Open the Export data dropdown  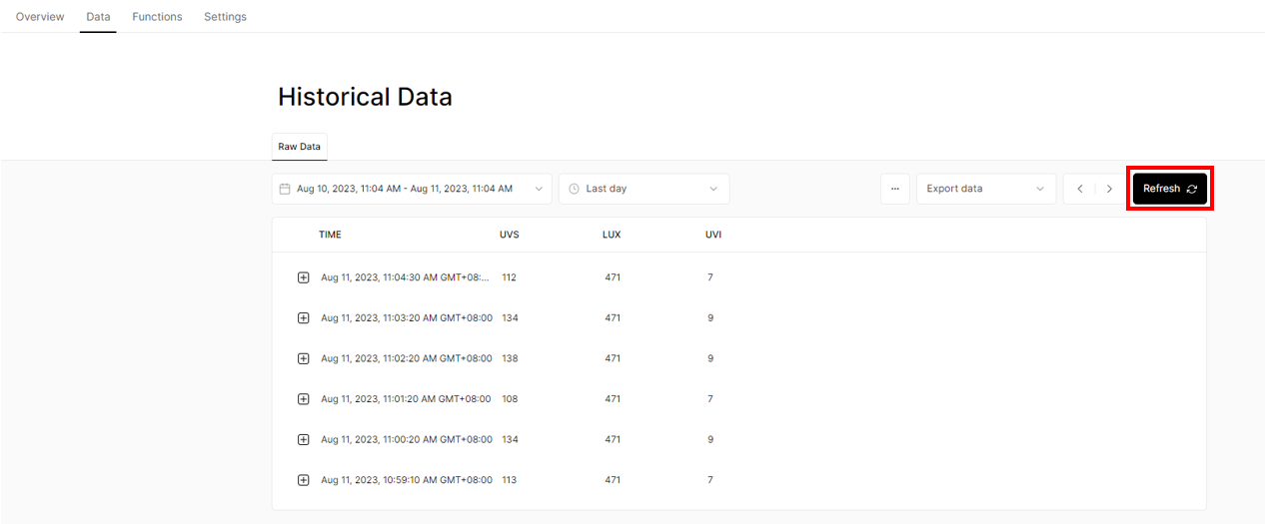tap(986, 189)
